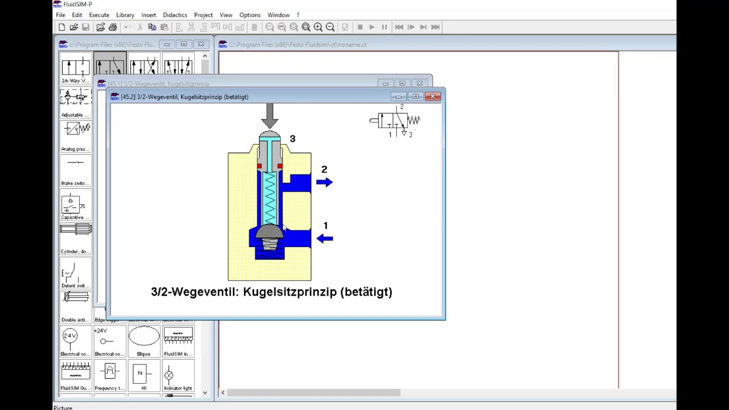Select the Frequency threshold library component
The width and height of the screenshot is (729, 410).
pos(109,375)
